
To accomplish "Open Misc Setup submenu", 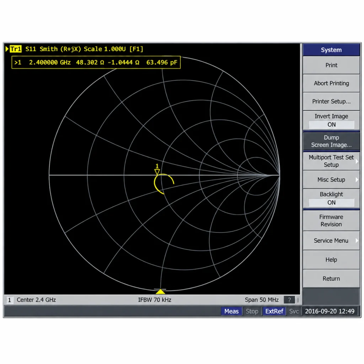I will point(331,180).
